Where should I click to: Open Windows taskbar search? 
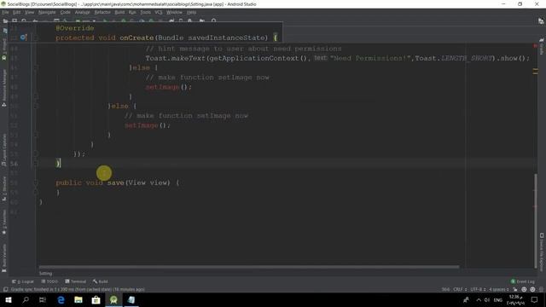[x=26, y=299]
